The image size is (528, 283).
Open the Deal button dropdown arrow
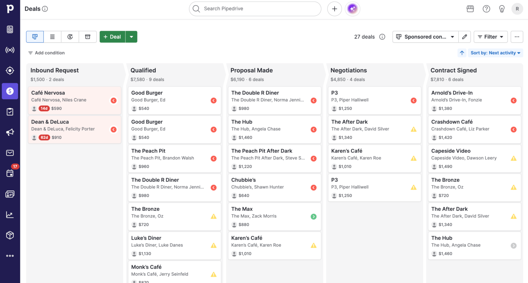tap(131, 37)
